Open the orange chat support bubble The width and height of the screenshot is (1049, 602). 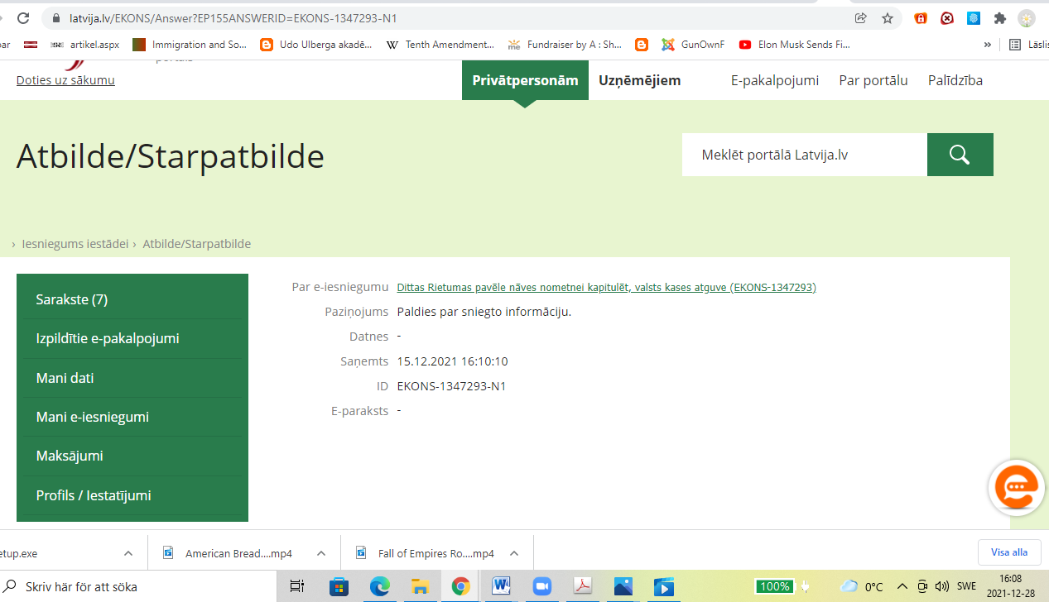click(x=1016, y=488)
